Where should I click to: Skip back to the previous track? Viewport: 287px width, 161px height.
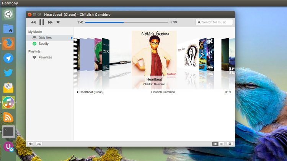[33, 22]
